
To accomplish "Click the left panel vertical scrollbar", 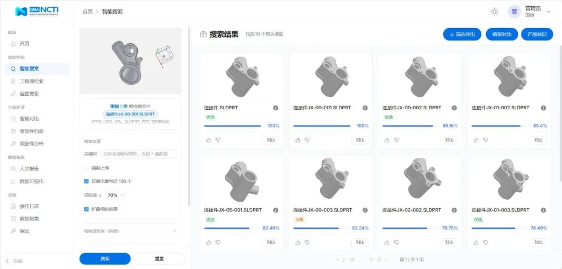I will click(189, 117).
